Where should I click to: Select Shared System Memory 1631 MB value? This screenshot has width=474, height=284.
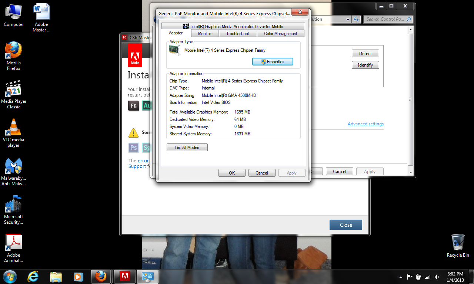242,134
